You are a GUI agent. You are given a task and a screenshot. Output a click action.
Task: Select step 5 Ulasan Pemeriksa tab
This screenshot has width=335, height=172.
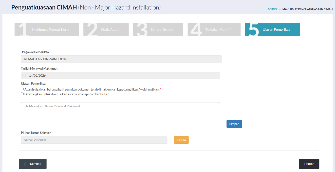click(272, 30)
